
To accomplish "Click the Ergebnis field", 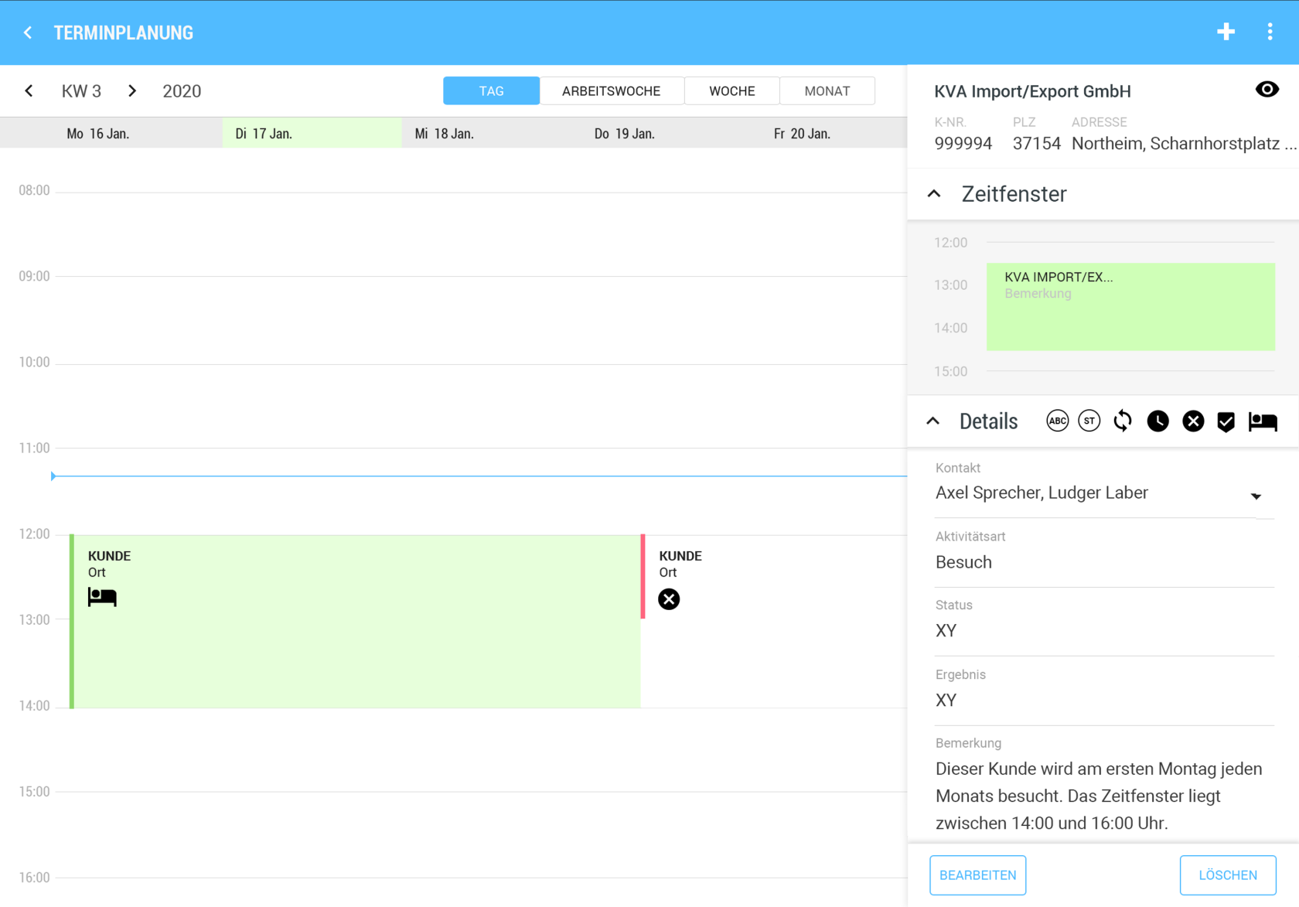I will [x=1104, y=701].
